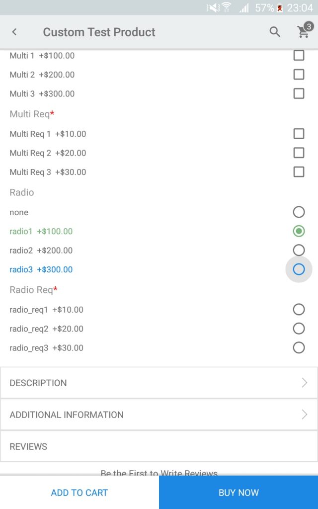Select radio_req1 +$10.00

299,309
